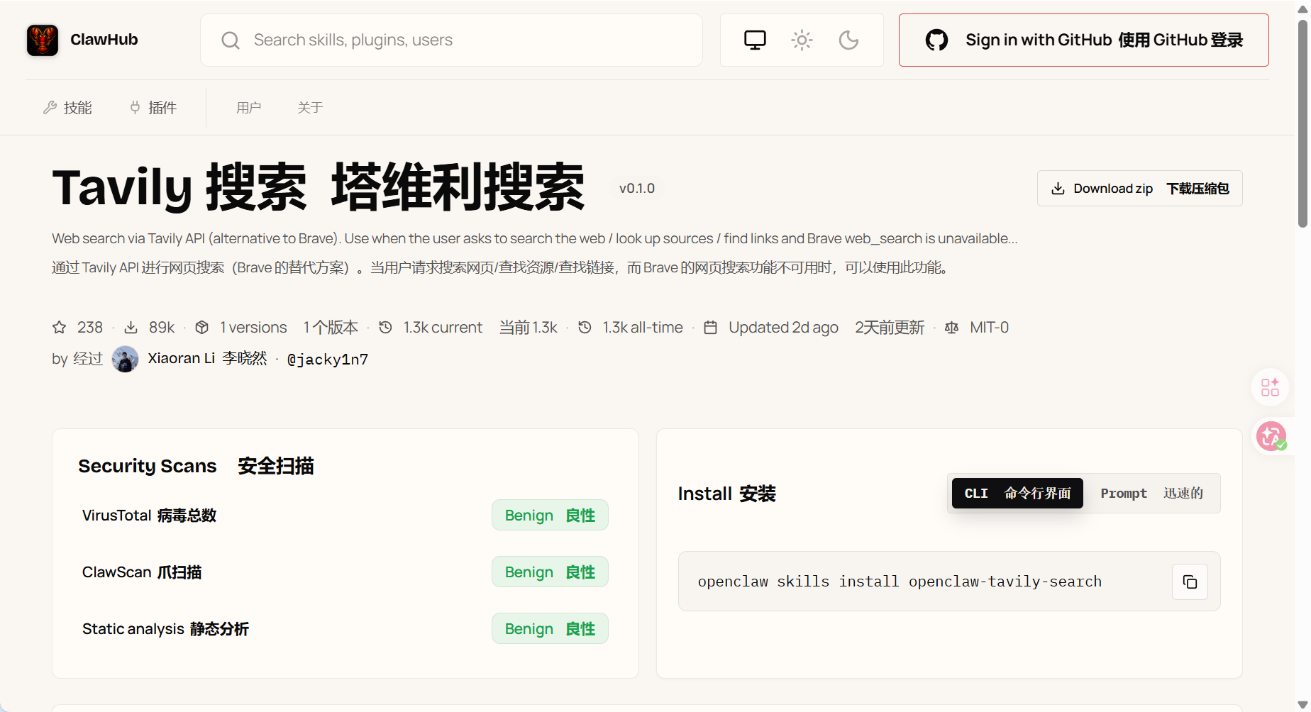Click the 238 stars count

tap(90, 328)
